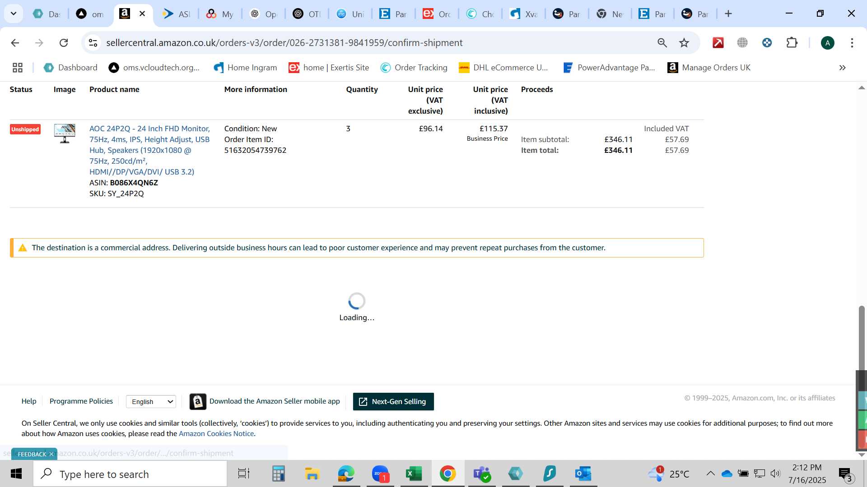Show more bookmarks with double chevron

point(842,68)
